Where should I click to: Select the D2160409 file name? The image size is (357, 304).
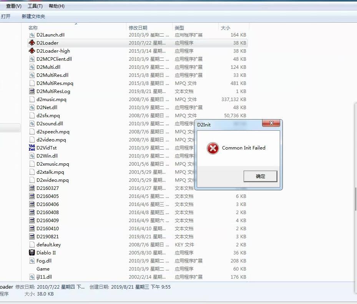48,221
